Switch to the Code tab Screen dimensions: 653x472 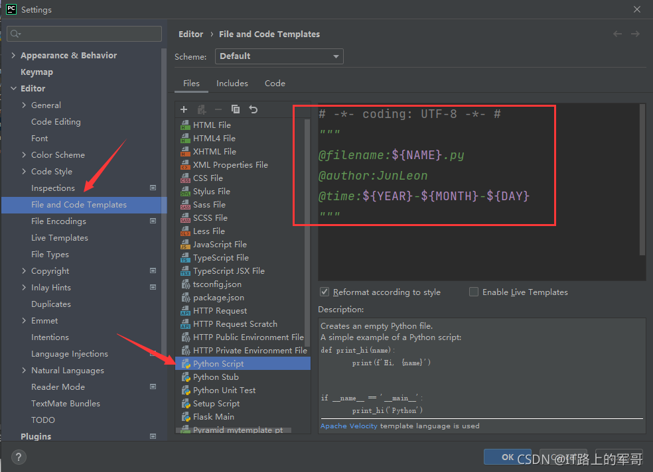(x=275, y=83)
